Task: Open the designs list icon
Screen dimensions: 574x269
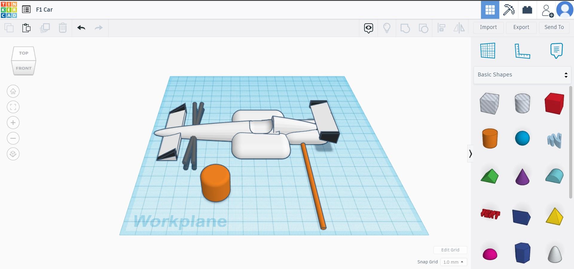Action: click(26, 10)
